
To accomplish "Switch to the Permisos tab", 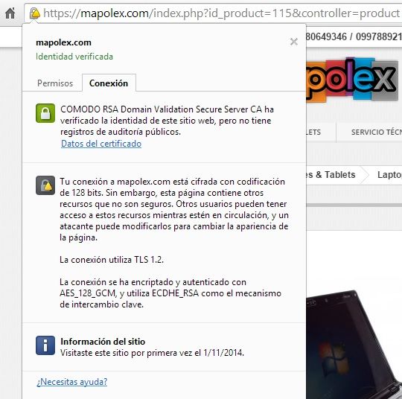I will pyautogui.click(x=55, y=83).
